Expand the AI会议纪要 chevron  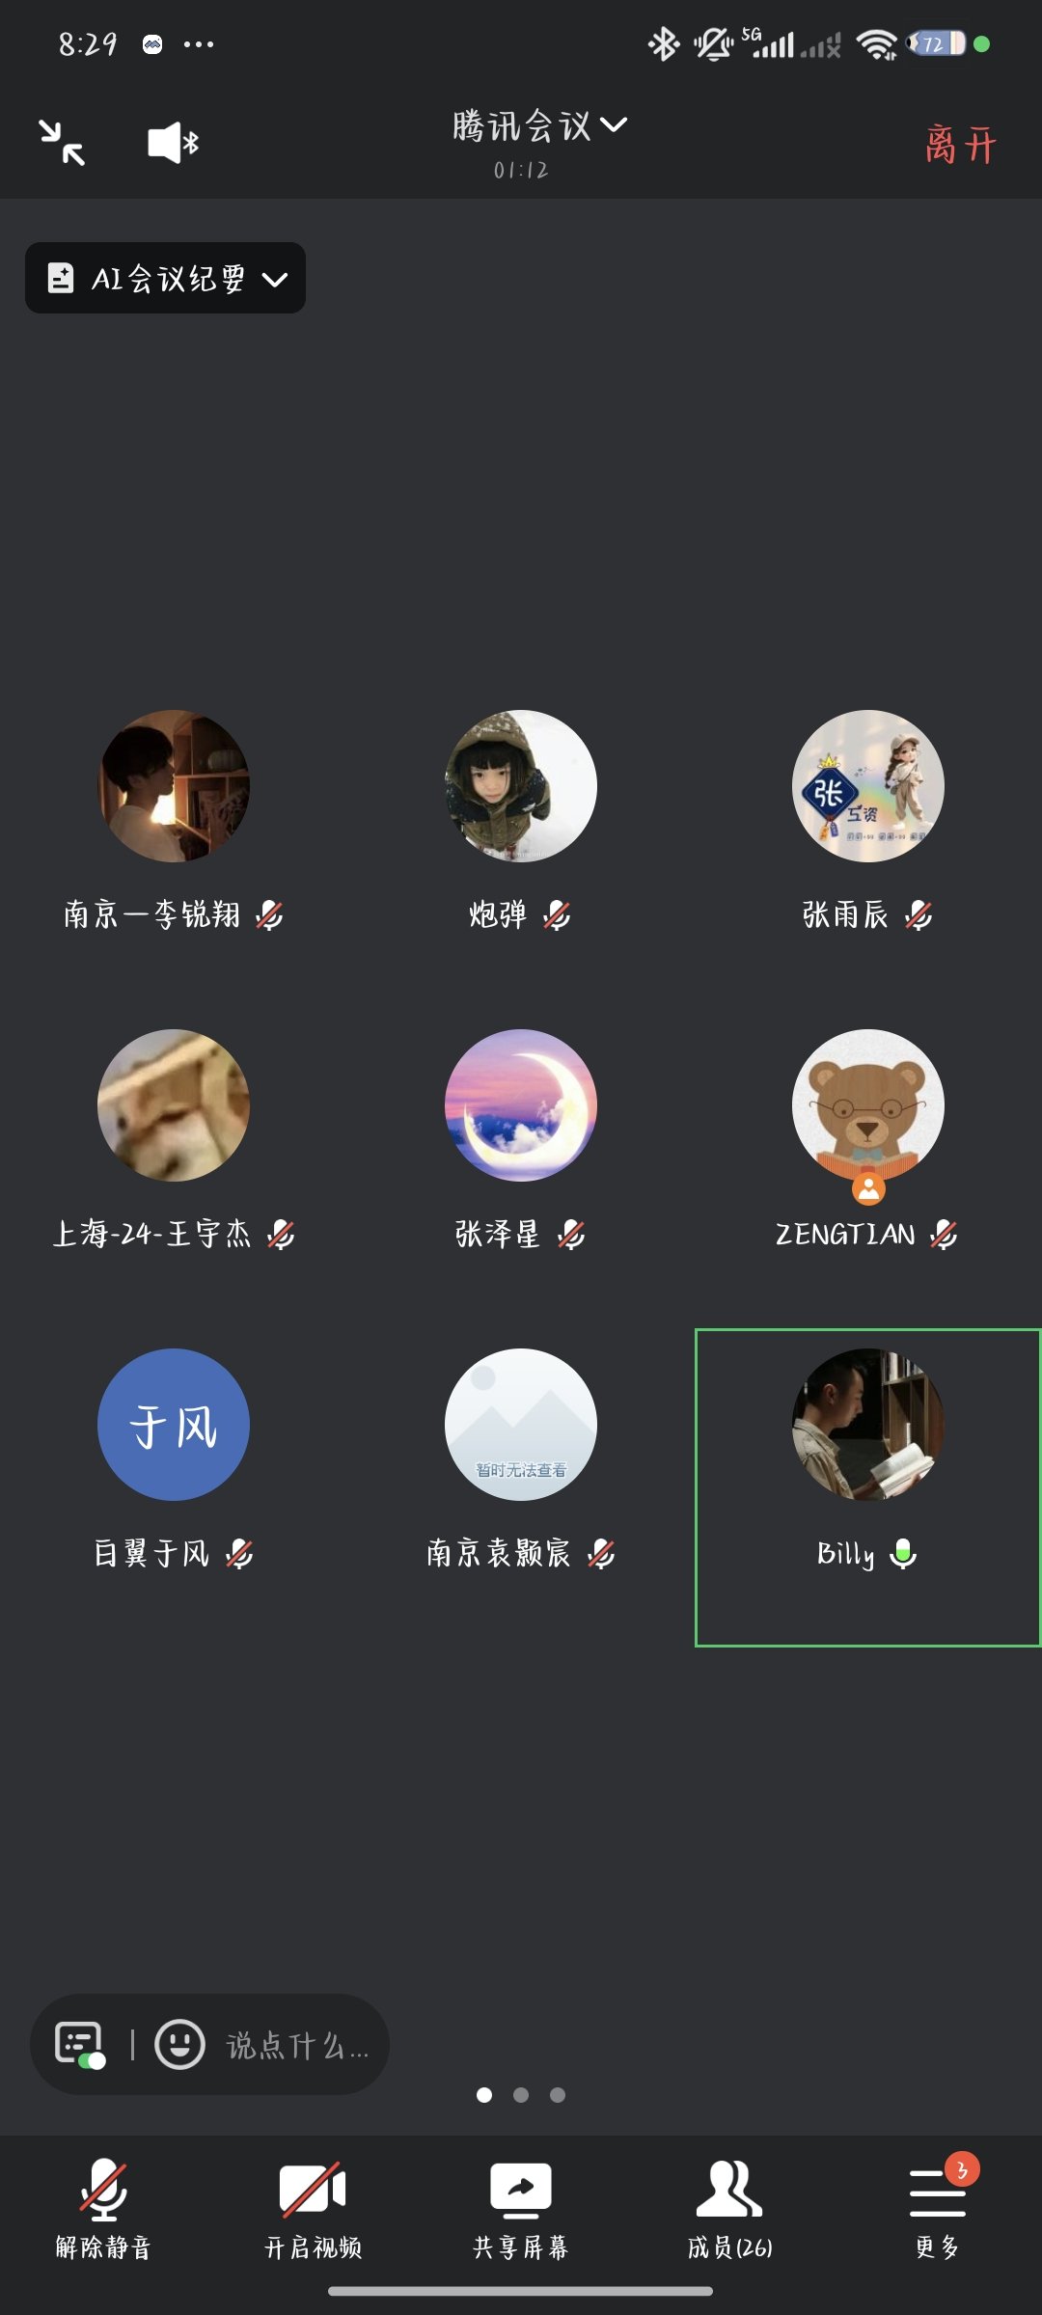click(x=275, y=279)
